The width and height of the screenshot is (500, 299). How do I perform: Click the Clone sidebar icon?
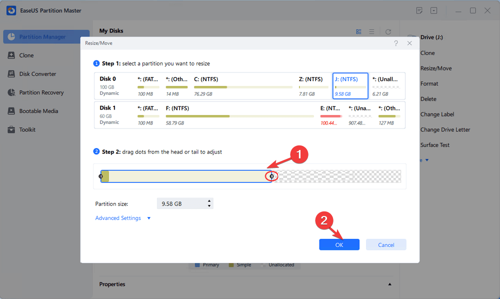[11, 55]
